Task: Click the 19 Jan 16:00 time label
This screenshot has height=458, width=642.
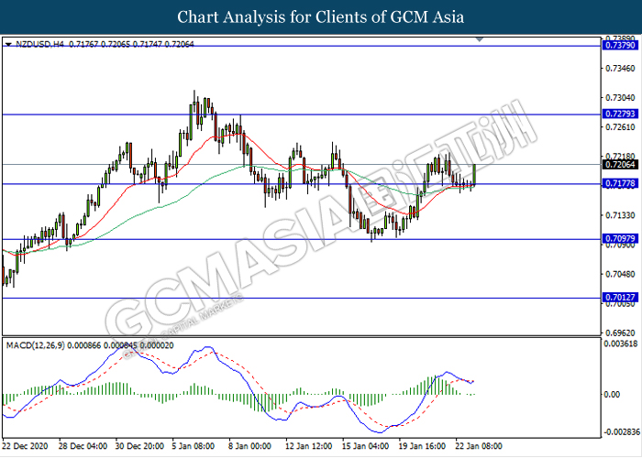Action: [422, 446]
